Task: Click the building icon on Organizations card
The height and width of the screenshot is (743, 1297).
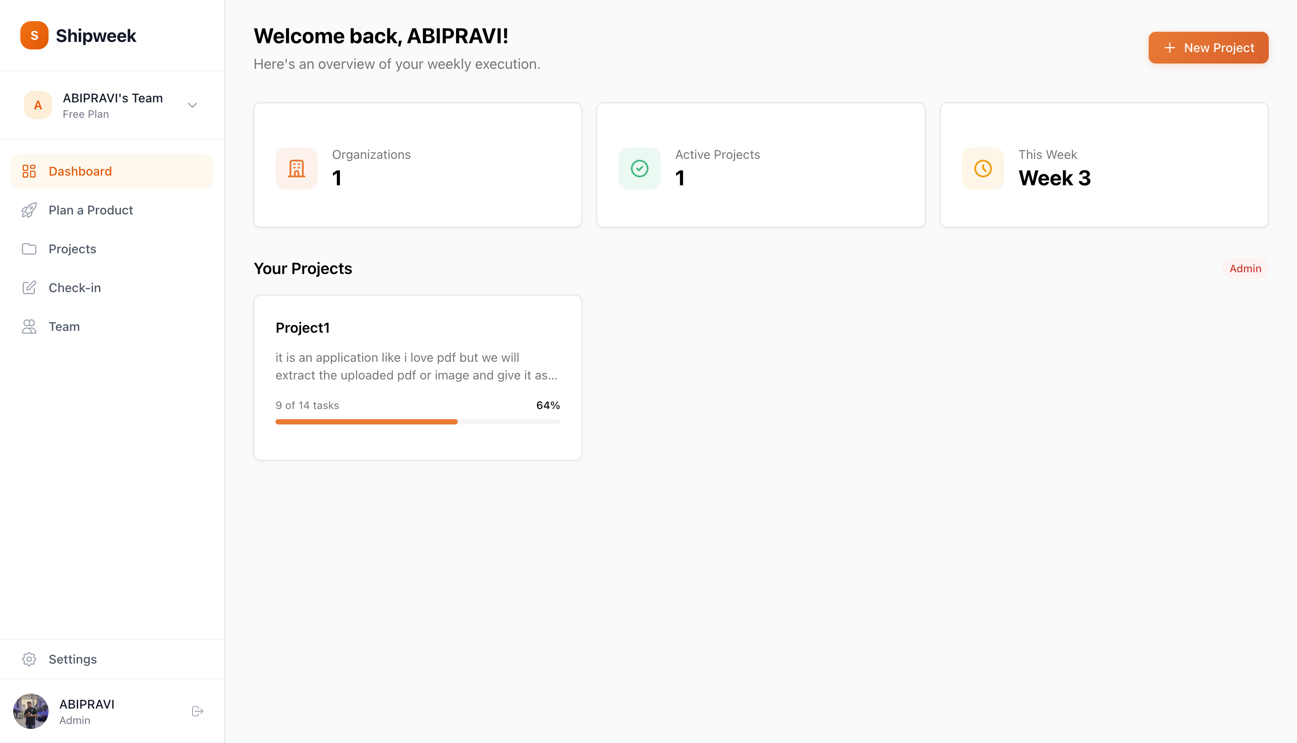Action: (x=296, y=169)
